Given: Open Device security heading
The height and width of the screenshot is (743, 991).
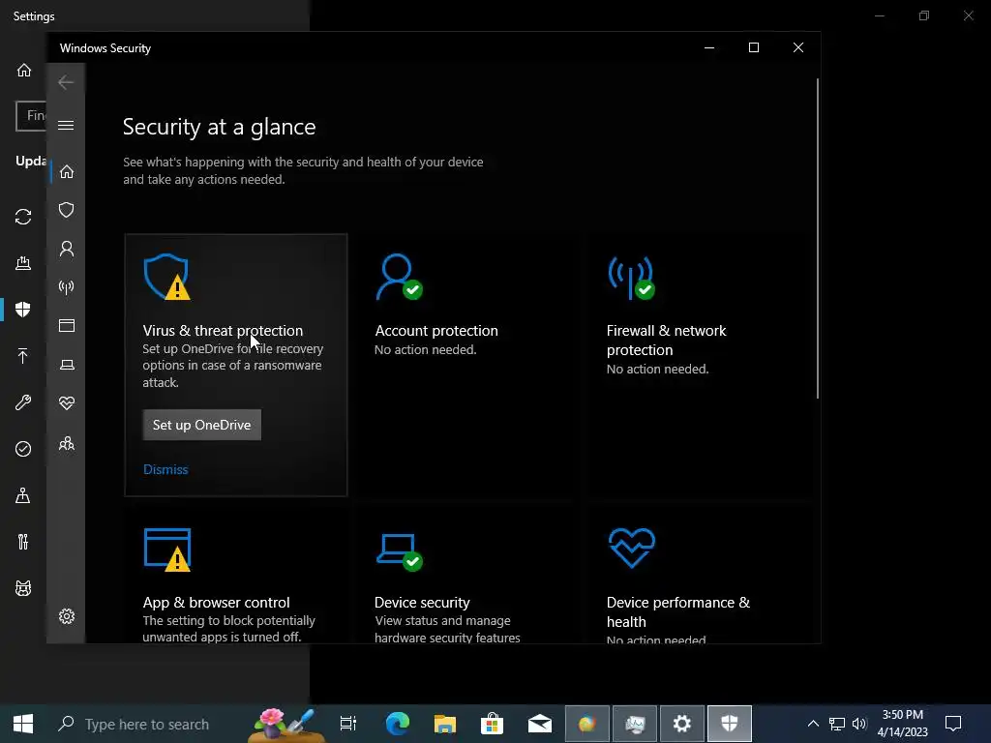Looking at the screenshot, I should (422, 602).
